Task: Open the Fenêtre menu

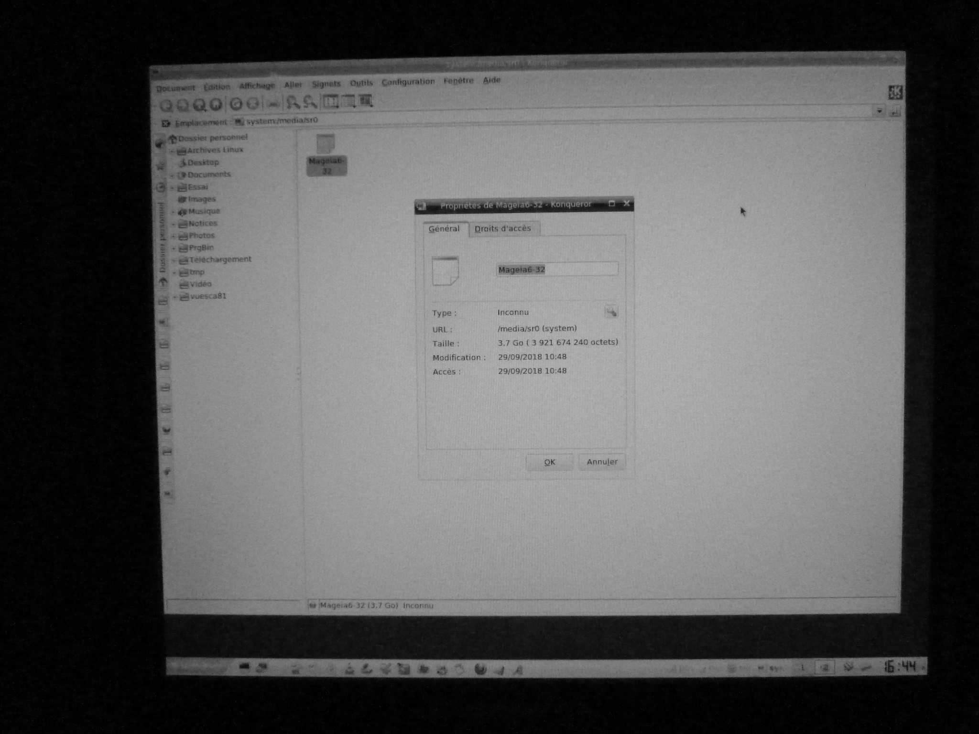Action: (x=458, y=81)
